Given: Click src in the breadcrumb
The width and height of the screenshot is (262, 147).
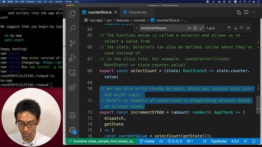Looking at the screenshot, I should coord(109,20).
